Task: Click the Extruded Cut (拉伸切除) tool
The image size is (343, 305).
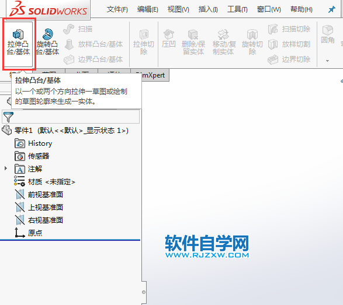Action: pyautogui.click(x=144, y=43)
